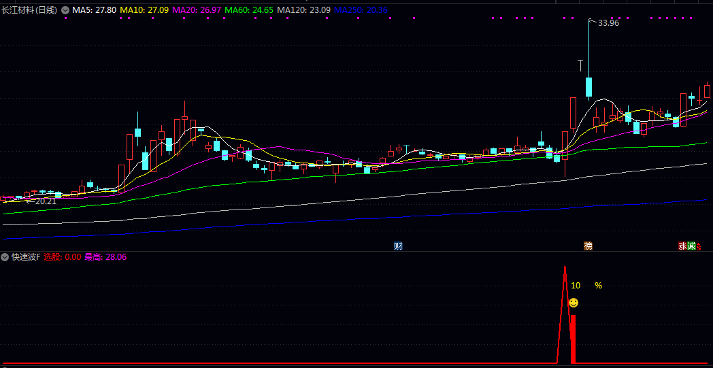Click the MA5: 27.80 label
The height and width of the screenshot is (368, 713).
[94, 10]
